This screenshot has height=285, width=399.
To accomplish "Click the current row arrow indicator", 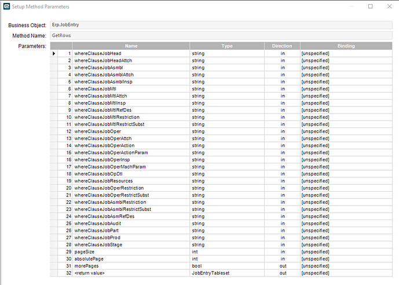I will [54, 53].
